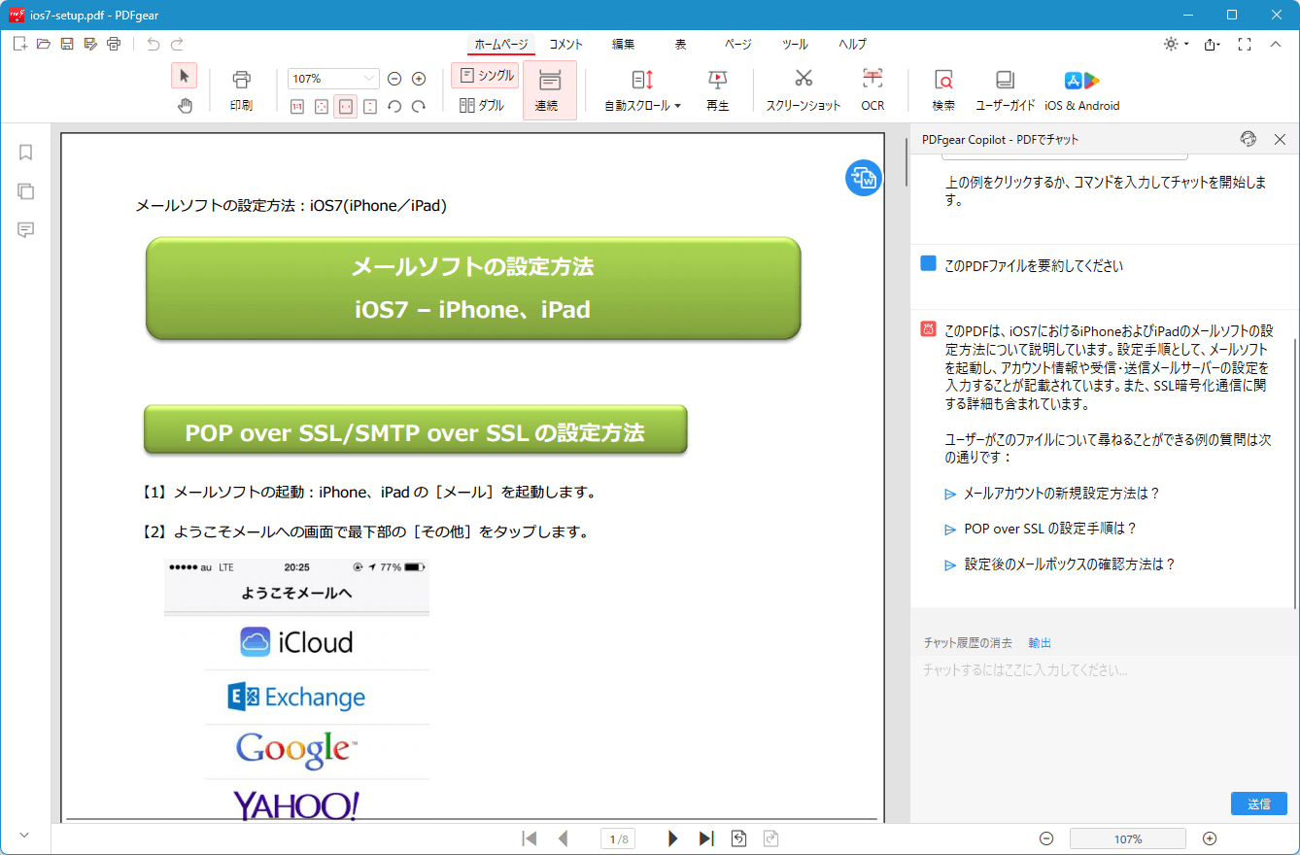The height and width of the screenshot is (855, 1300).
Task: Rotate page clockwise
Action: tap(419, 106)
